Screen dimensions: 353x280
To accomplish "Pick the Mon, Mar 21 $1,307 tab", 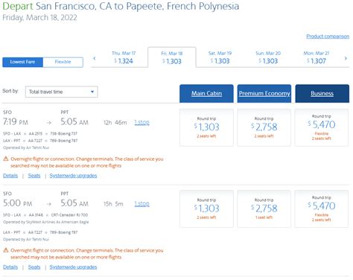I will click(317, 57).
